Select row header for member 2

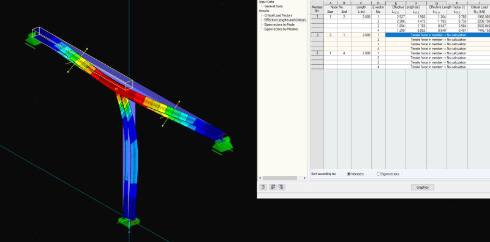pyautogui.click(x=317, y=35)
